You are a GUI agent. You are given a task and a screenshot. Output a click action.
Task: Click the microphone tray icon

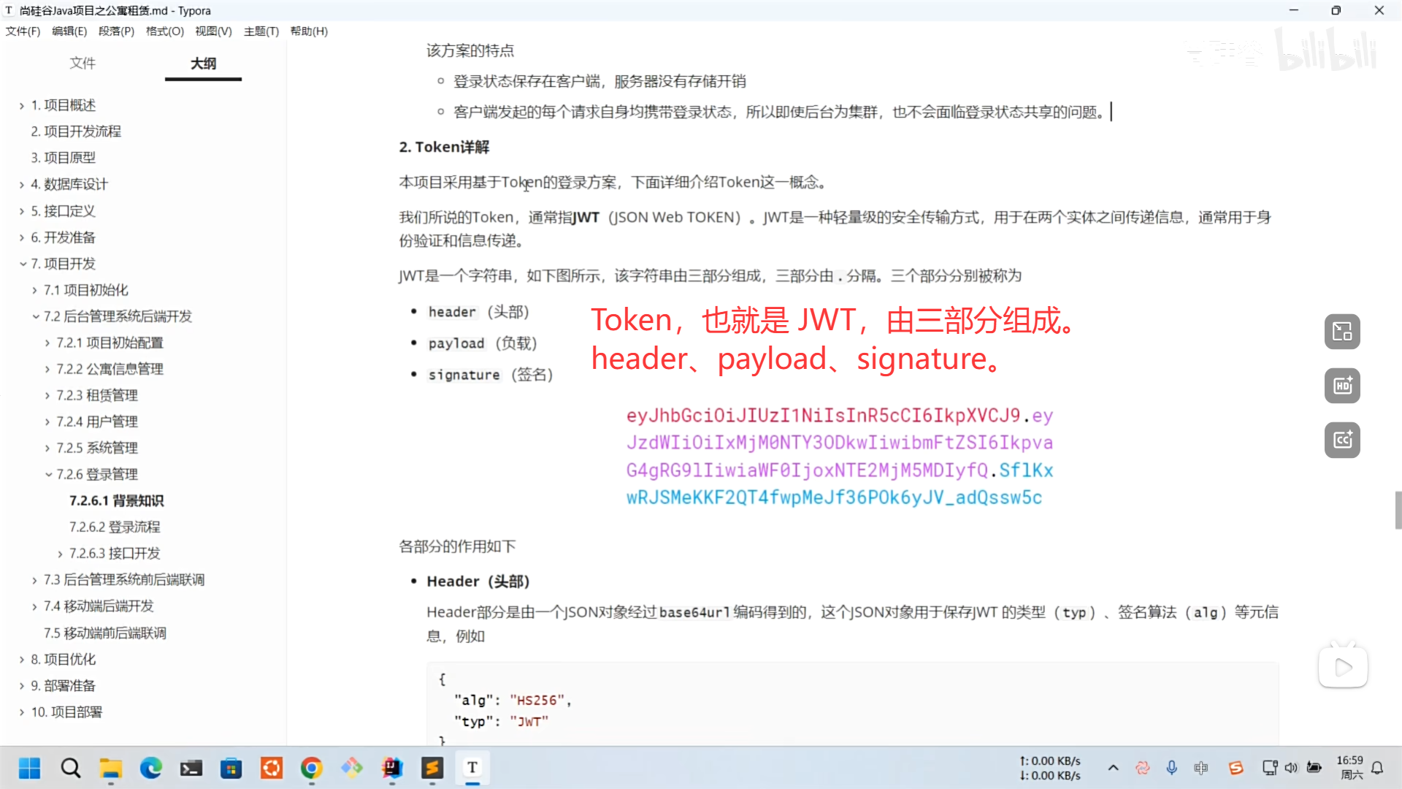click(x=1171, y=768)
